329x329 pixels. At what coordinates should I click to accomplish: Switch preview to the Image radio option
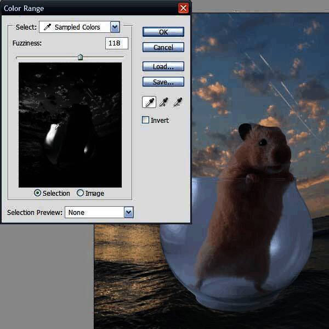[x=81, y=193]
